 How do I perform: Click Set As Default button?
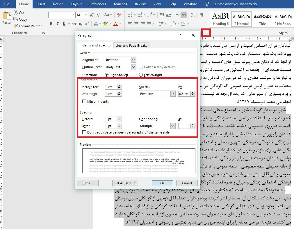click(125, 183)
